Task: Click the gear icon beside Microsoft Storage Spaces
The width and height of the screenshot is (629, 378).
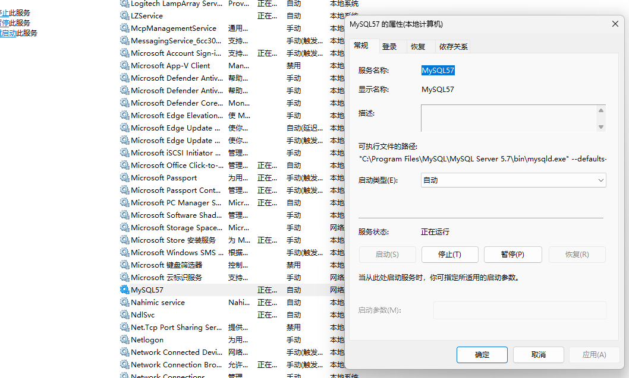Action: tap(124, 227)
